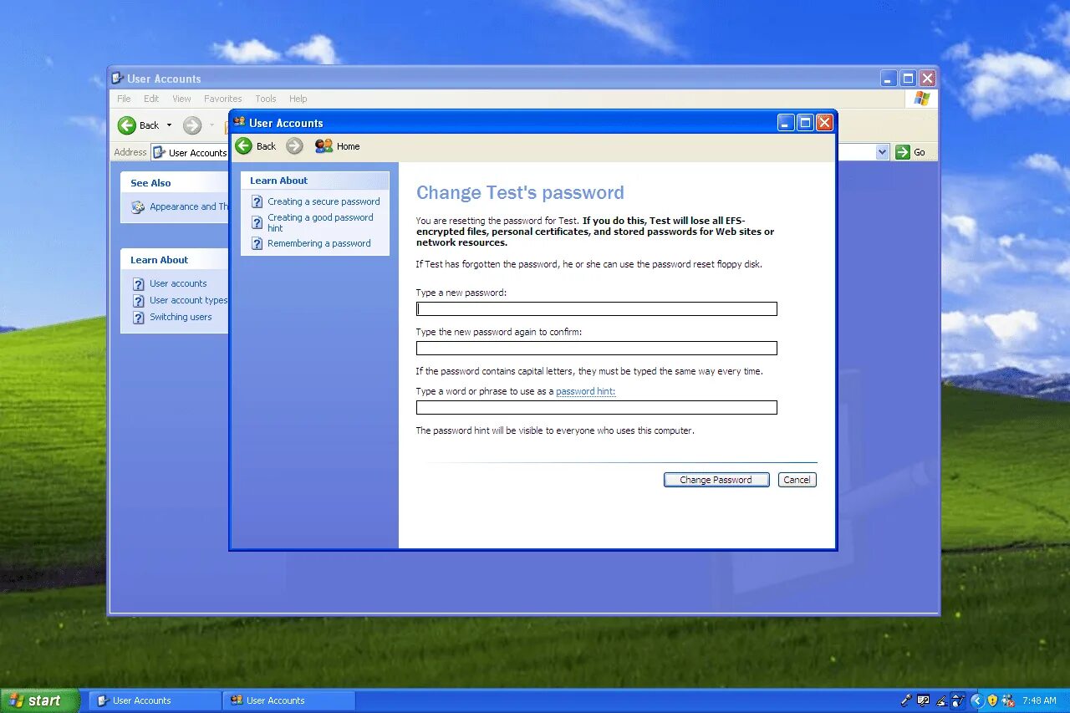Open the Help menu
The width and height of the screenshot is (1070, 713).
click(298, 99)
